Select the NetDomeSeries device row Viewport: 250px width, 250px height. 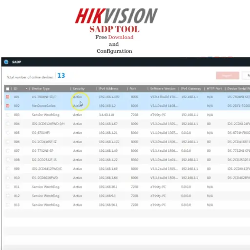pyautogui.click(x=127, y=106)
